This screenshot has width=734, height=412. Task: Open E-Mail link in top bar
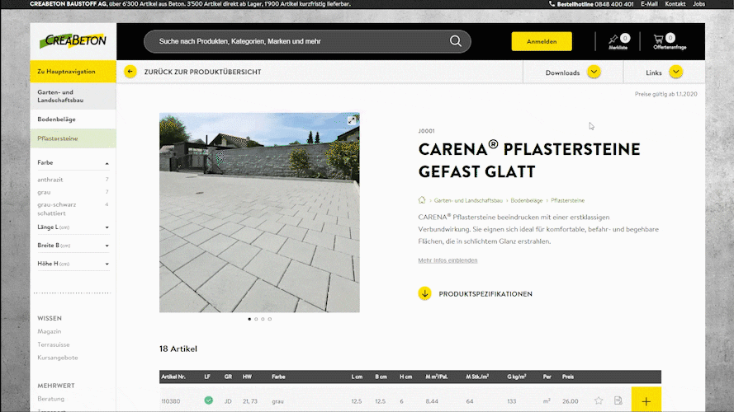649,4
